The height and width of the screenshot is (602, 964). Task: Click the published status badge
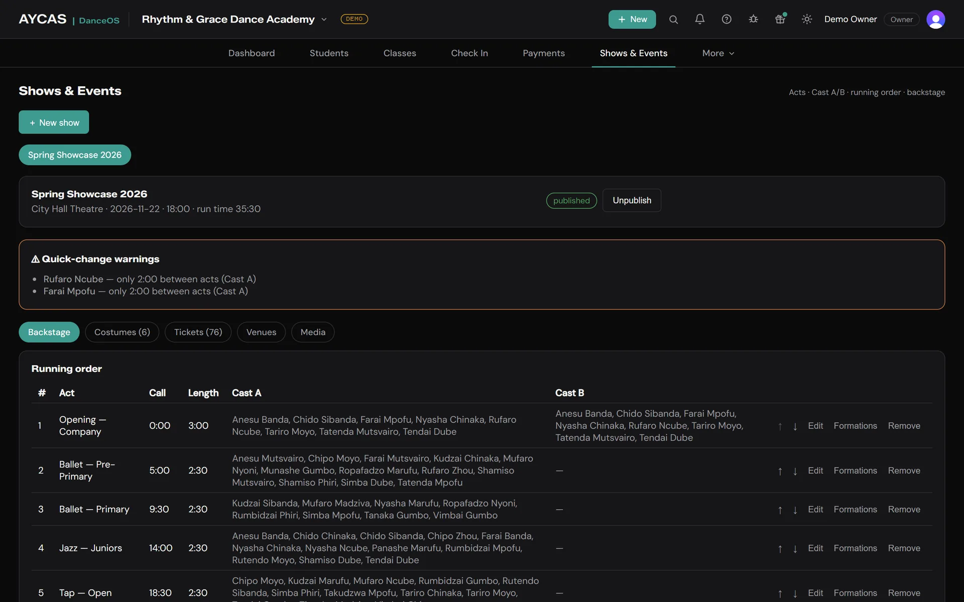(571, 201)
